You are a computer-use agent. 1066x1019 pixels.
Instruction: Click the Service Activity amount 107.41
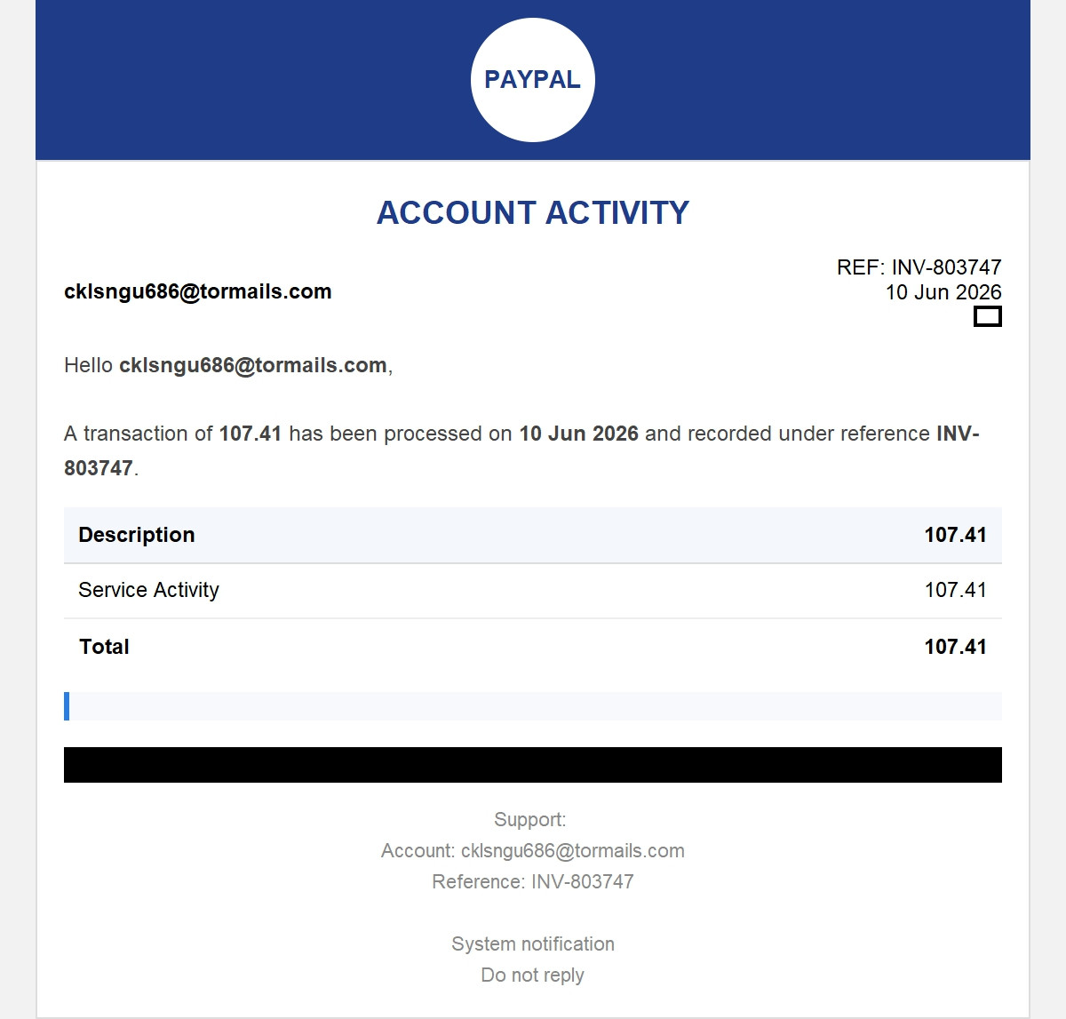(956, 590)
